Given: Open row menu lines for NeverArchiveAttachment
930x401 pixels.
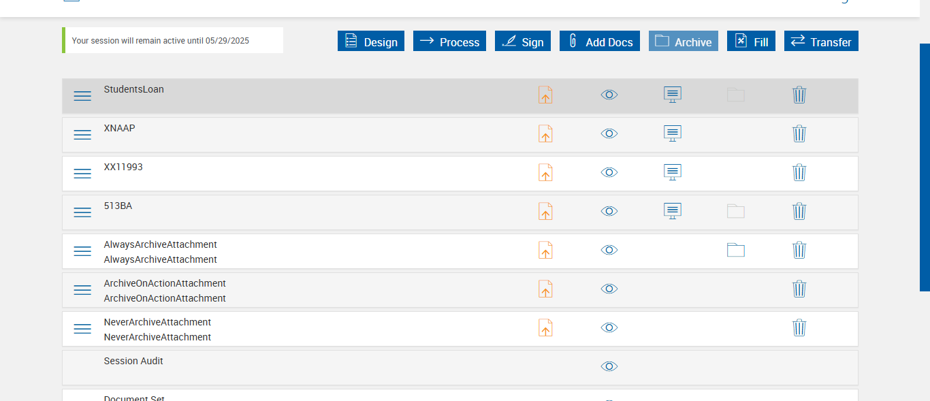Looking at the screenshot, I should click(82, 329).
